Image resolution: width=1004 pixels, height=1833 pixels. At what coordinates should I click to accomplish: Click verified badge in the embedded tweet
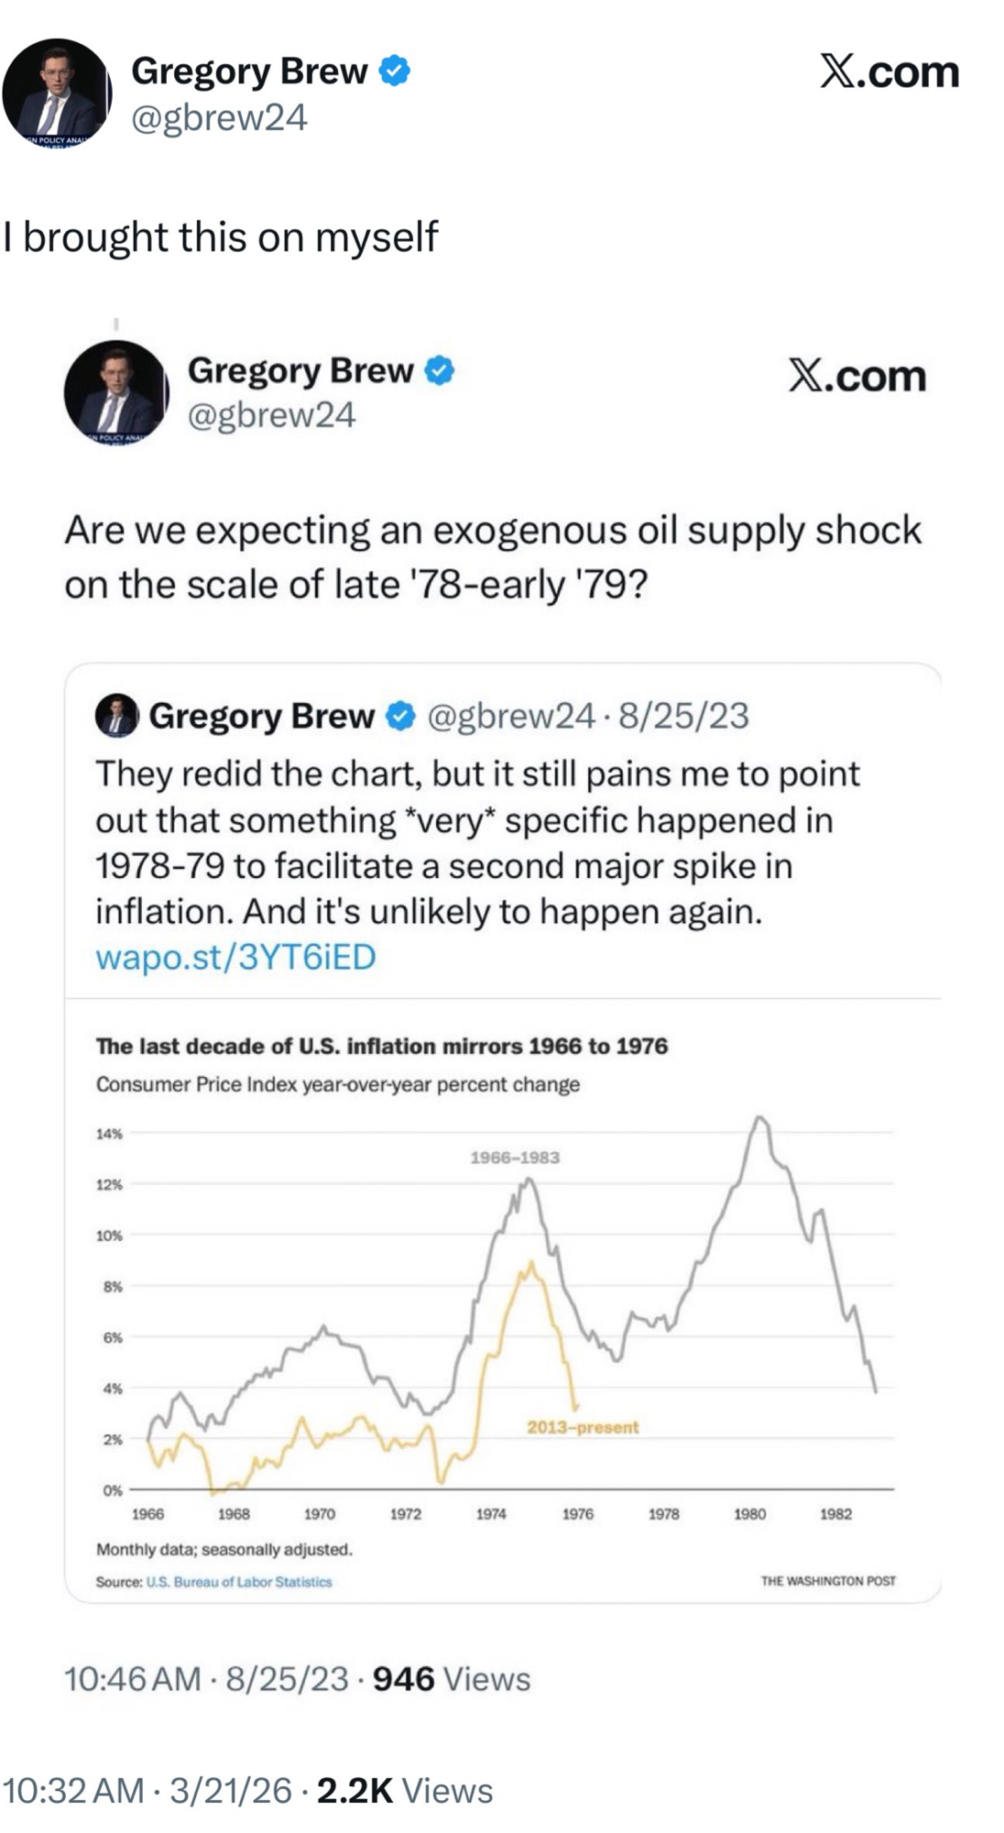(400, 716)
